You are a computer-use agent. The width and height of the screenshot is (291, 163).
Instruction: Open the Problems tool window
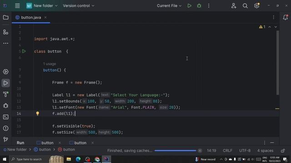pyautogui.click(x=5, y=128)
